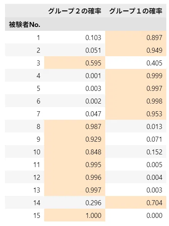Click cell 0.296 in row 14

click(75, 203)
